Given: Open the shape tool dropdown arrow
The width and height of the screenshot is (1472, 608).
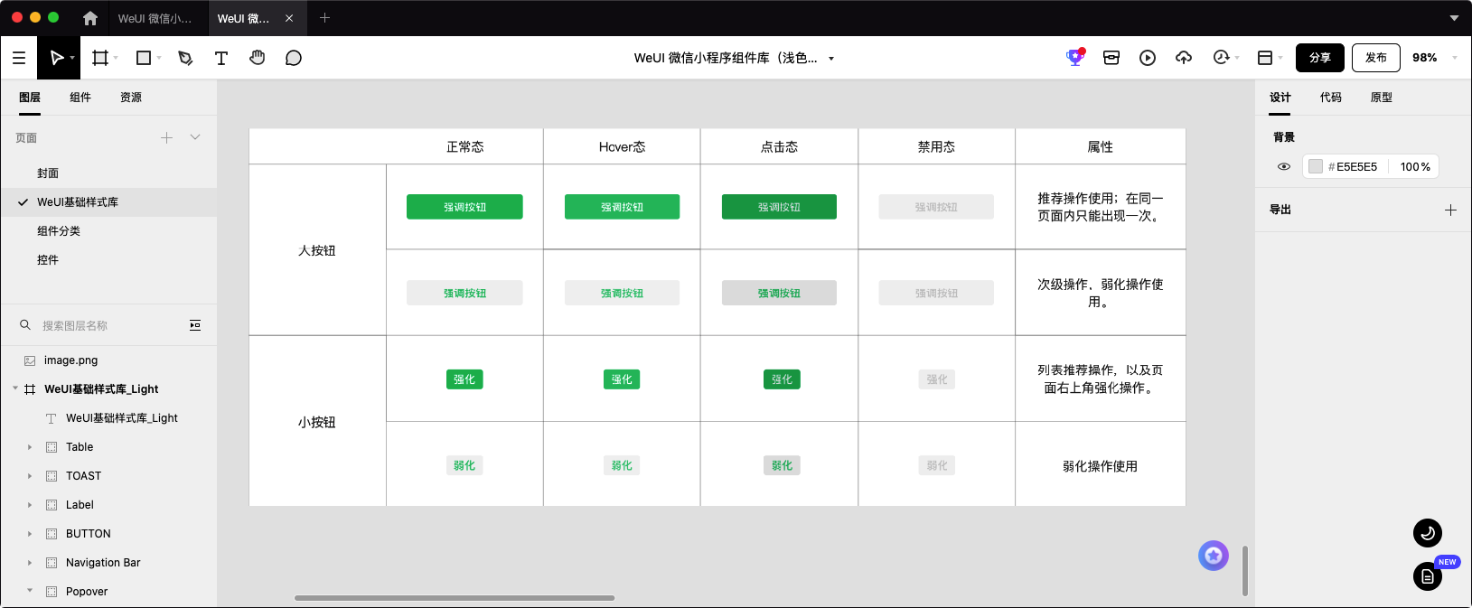Looking at the screenshot, I should tap(159, 58).
